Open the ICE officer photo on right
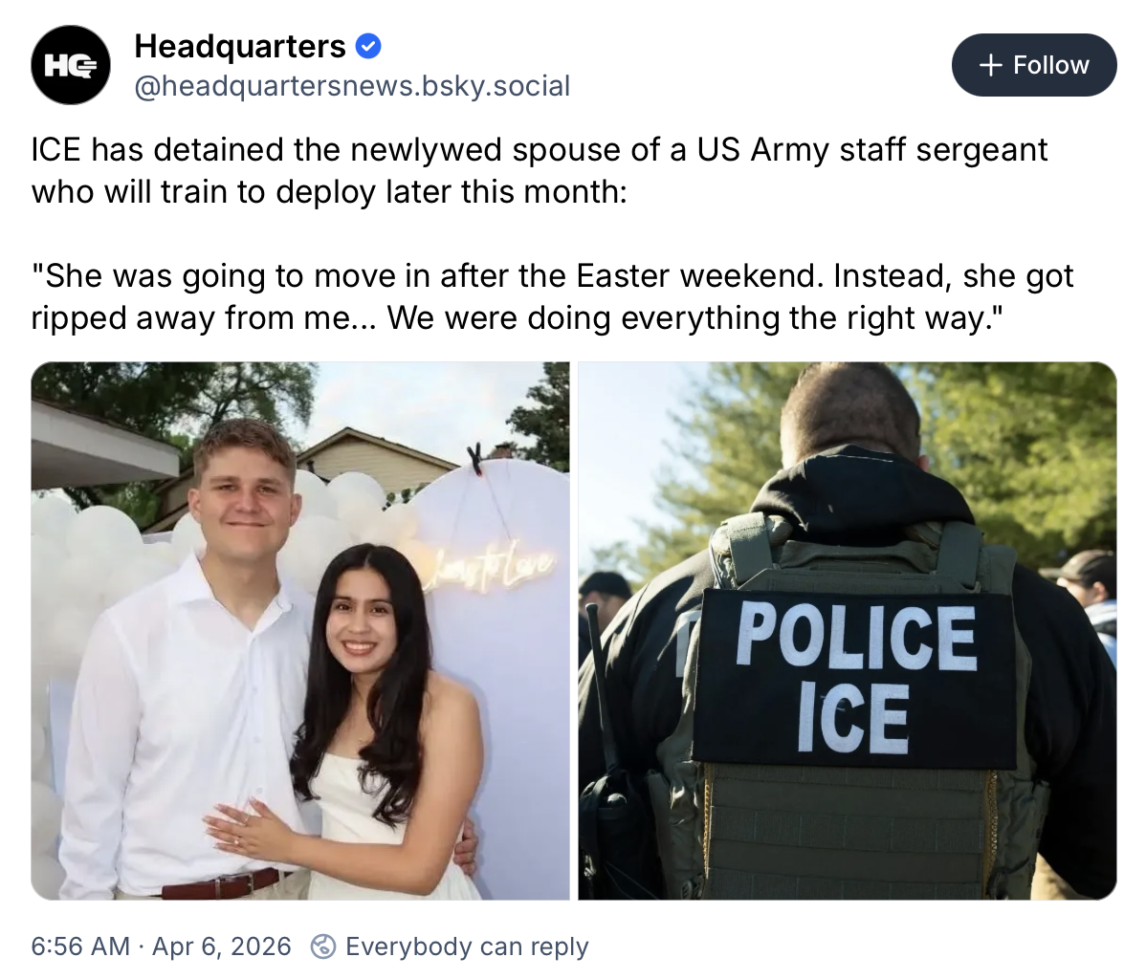This screenshot has width=1146, height=979. (848, 630)
